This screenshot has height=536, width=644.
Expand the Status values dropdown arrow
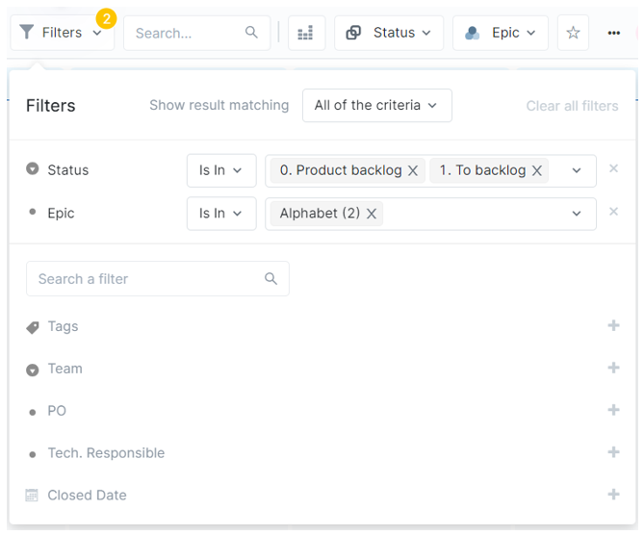[577, 170]
